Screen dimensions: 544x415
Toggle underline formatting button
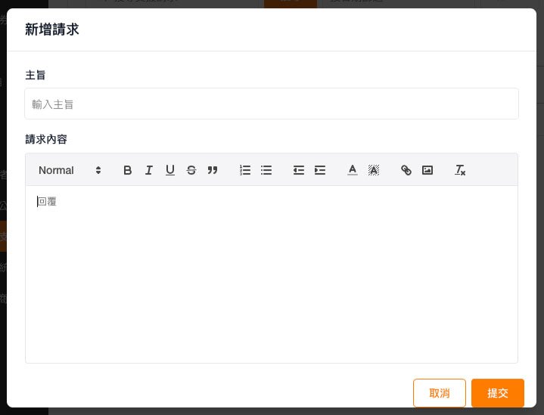[170, 170]
